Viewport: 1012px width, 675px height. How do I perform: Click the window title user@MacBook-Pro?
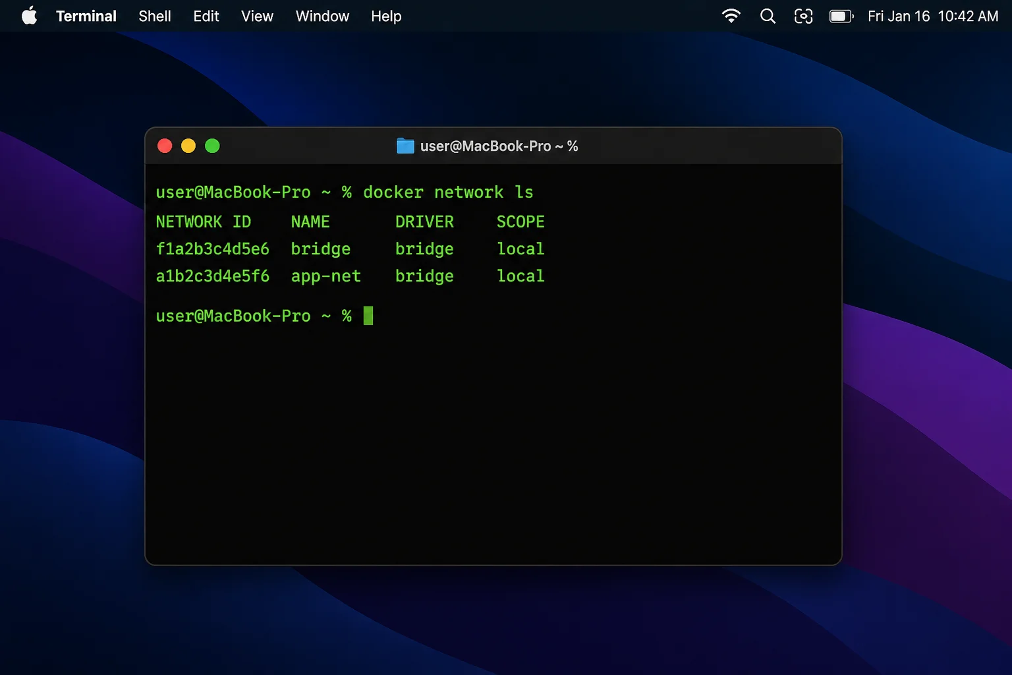499,146
